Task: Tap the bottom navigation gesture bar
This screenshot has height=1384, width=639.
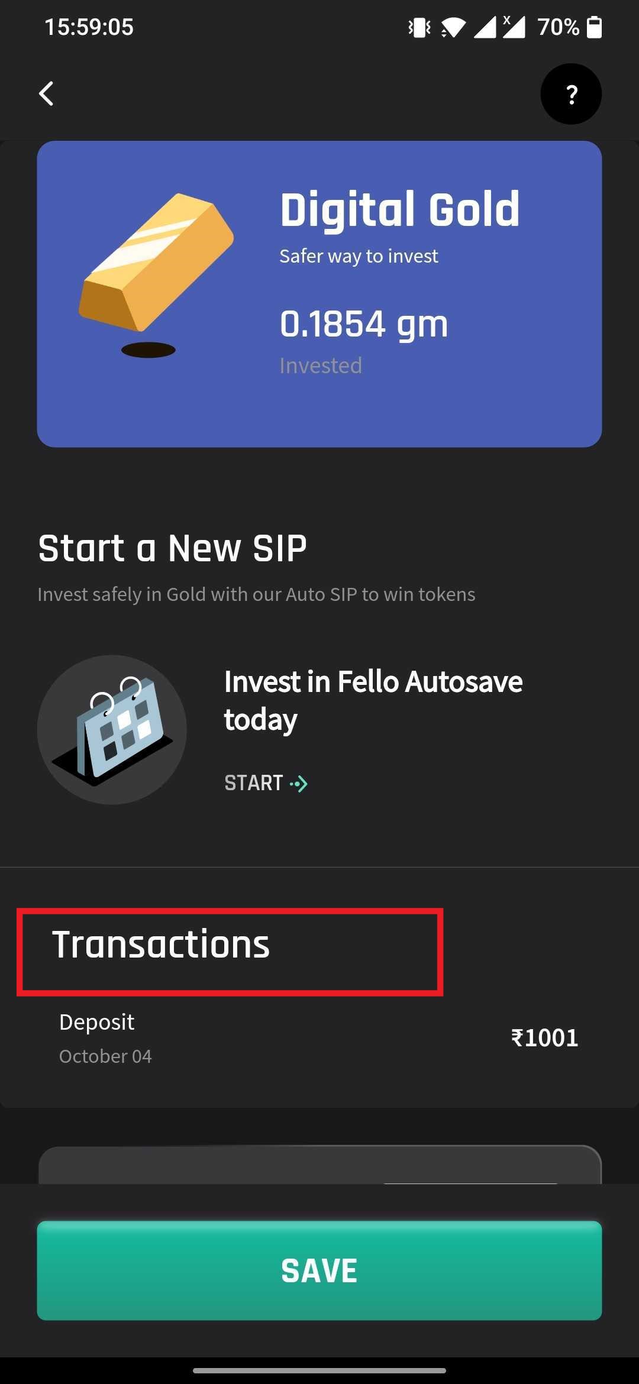Action: [319, 1370]
